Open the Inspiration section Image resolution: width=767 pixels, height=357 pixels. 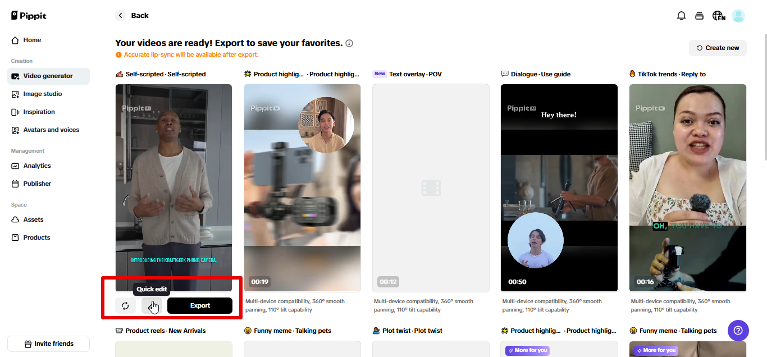click(16, 112)
